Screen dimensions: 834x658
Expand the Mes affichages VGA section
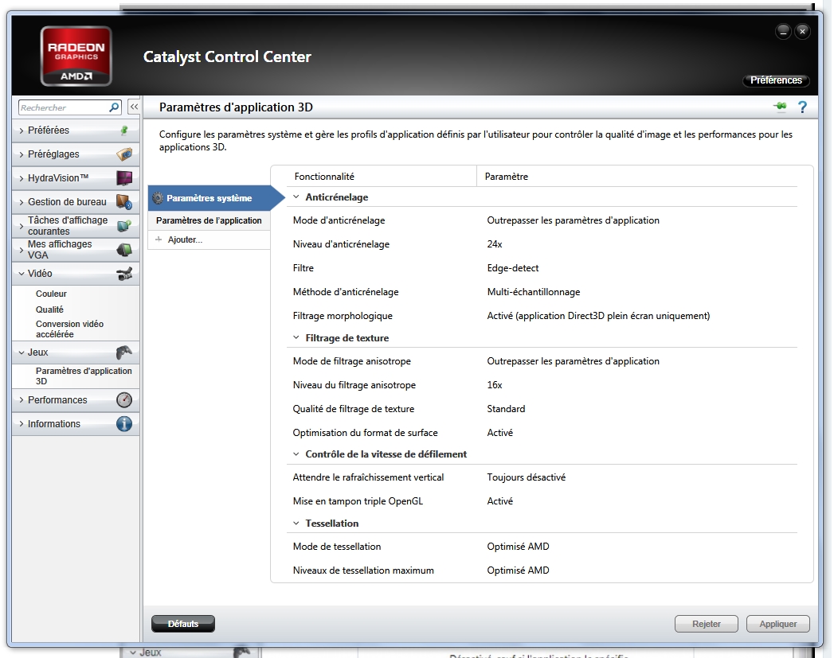coord(22,250)
